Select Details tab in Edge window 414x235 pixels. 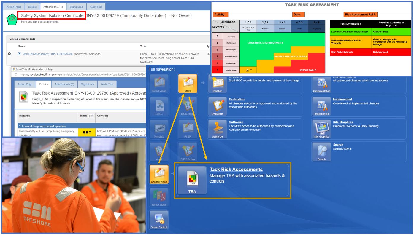pos(44,84)
